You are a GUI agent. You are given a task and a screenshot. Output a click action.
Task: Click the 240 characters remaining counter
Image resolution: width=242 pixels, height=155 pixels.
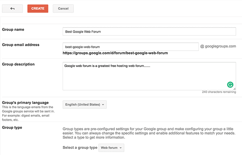click(219, 92)
